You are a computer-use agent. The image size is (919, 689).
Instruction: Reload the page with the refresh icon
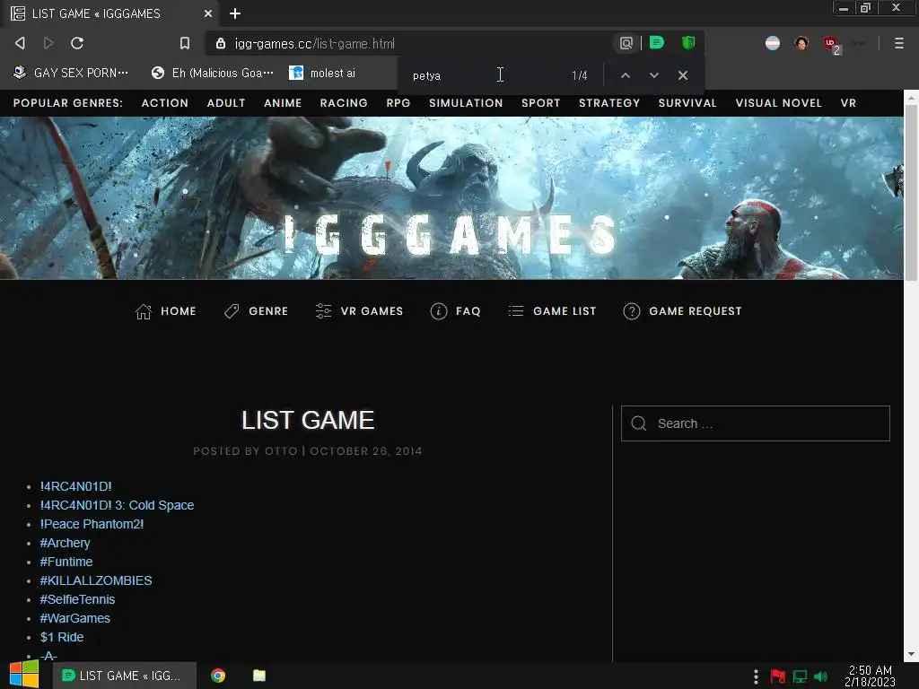click(x=77, y=43)
